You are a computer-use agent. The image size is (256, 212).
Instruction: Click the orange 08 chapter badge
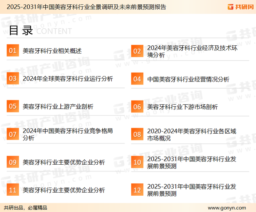137,134
